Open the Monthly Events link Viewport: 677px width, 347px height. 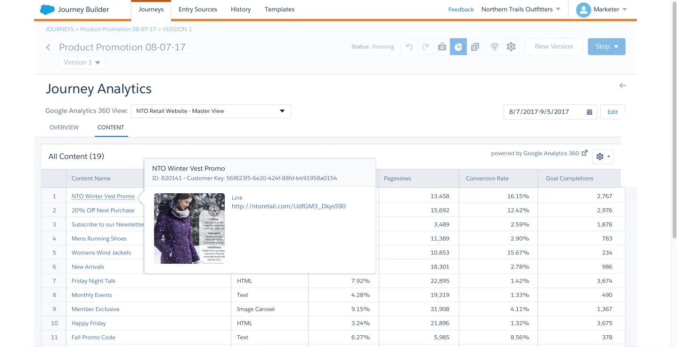coord(92,295)
